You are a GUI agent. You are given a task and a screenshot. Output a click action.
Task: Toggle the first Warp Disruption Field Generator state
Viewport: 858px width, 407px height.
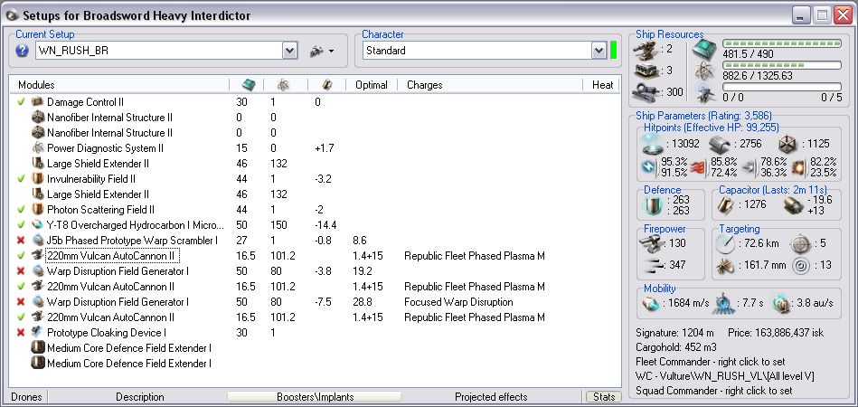(x=22, y=270)
